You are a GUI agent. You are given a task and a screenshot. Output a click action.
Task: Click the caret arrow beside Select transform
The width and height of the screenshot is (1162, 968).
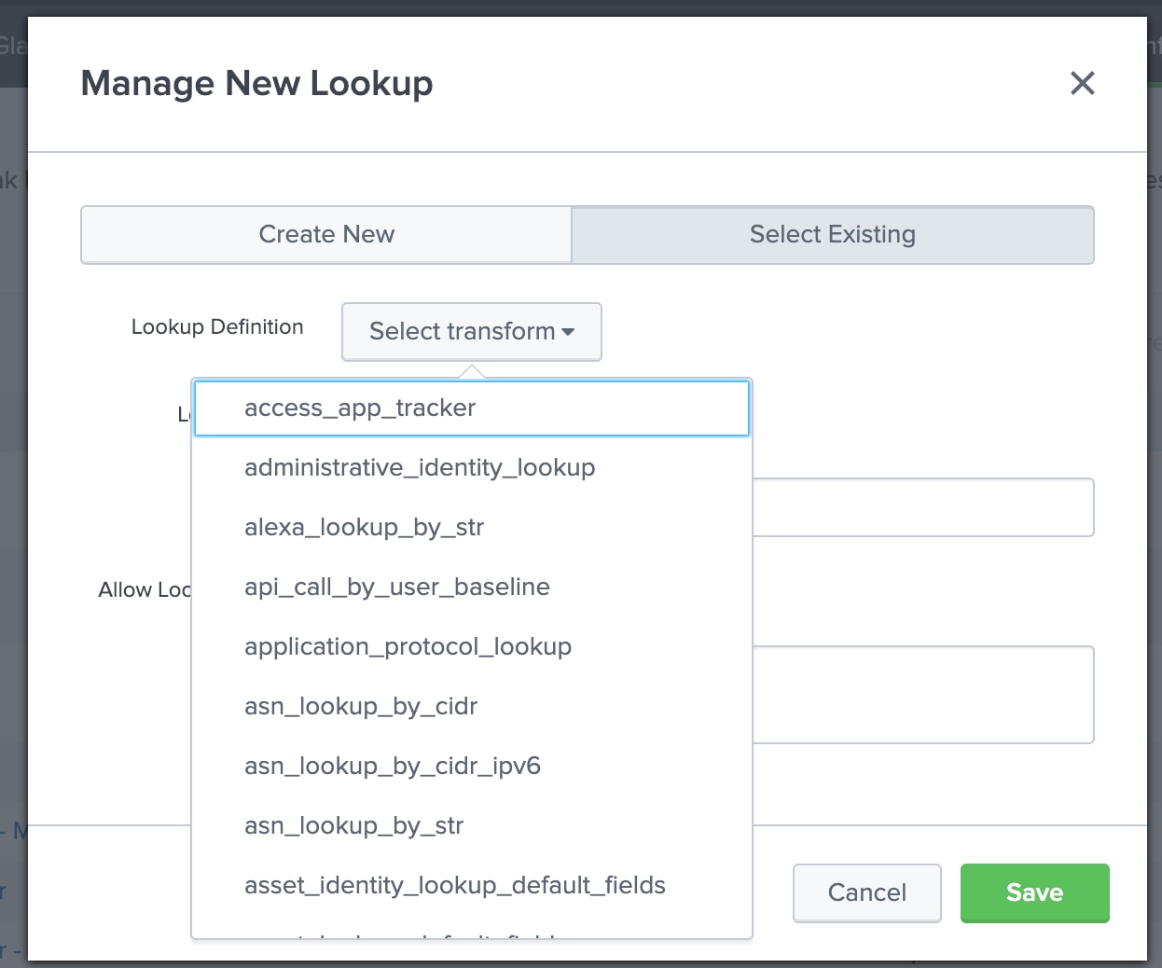(568, 332)
